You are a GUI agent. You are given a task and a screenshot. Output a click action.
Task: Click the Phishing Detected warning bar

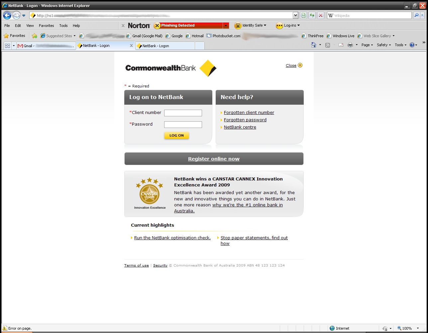click(x=188, y=26)
